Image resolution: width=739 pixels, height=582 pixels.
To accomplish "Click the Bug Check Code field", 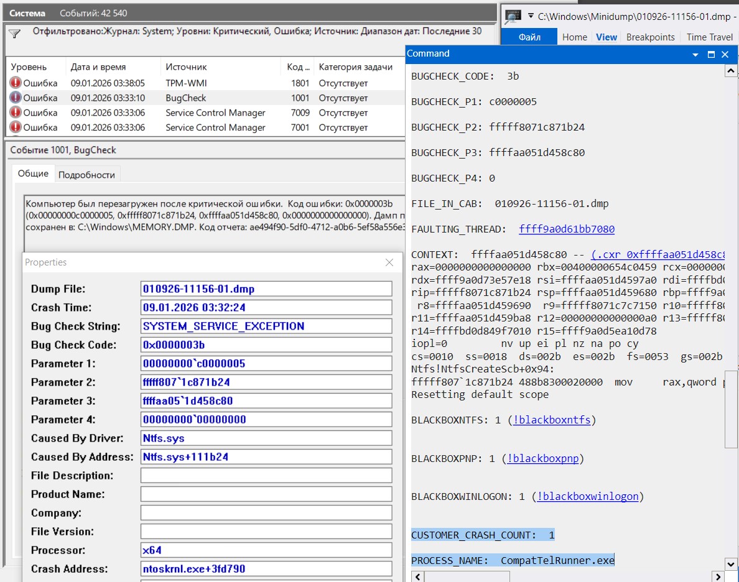I will (x=266, y=345).
